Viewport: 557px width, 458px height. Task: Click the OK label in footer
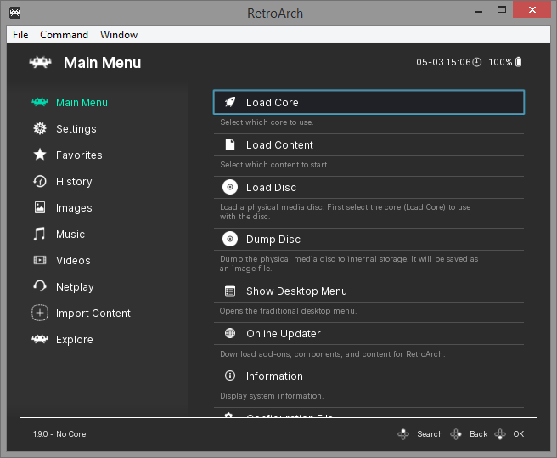(x=518, y=434)
